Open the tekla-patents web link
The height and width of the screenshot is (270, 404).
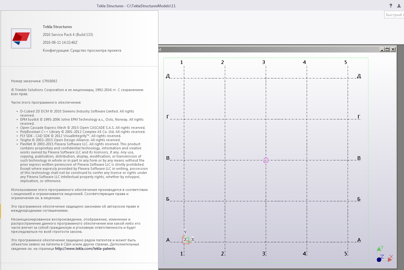(85, 248)
